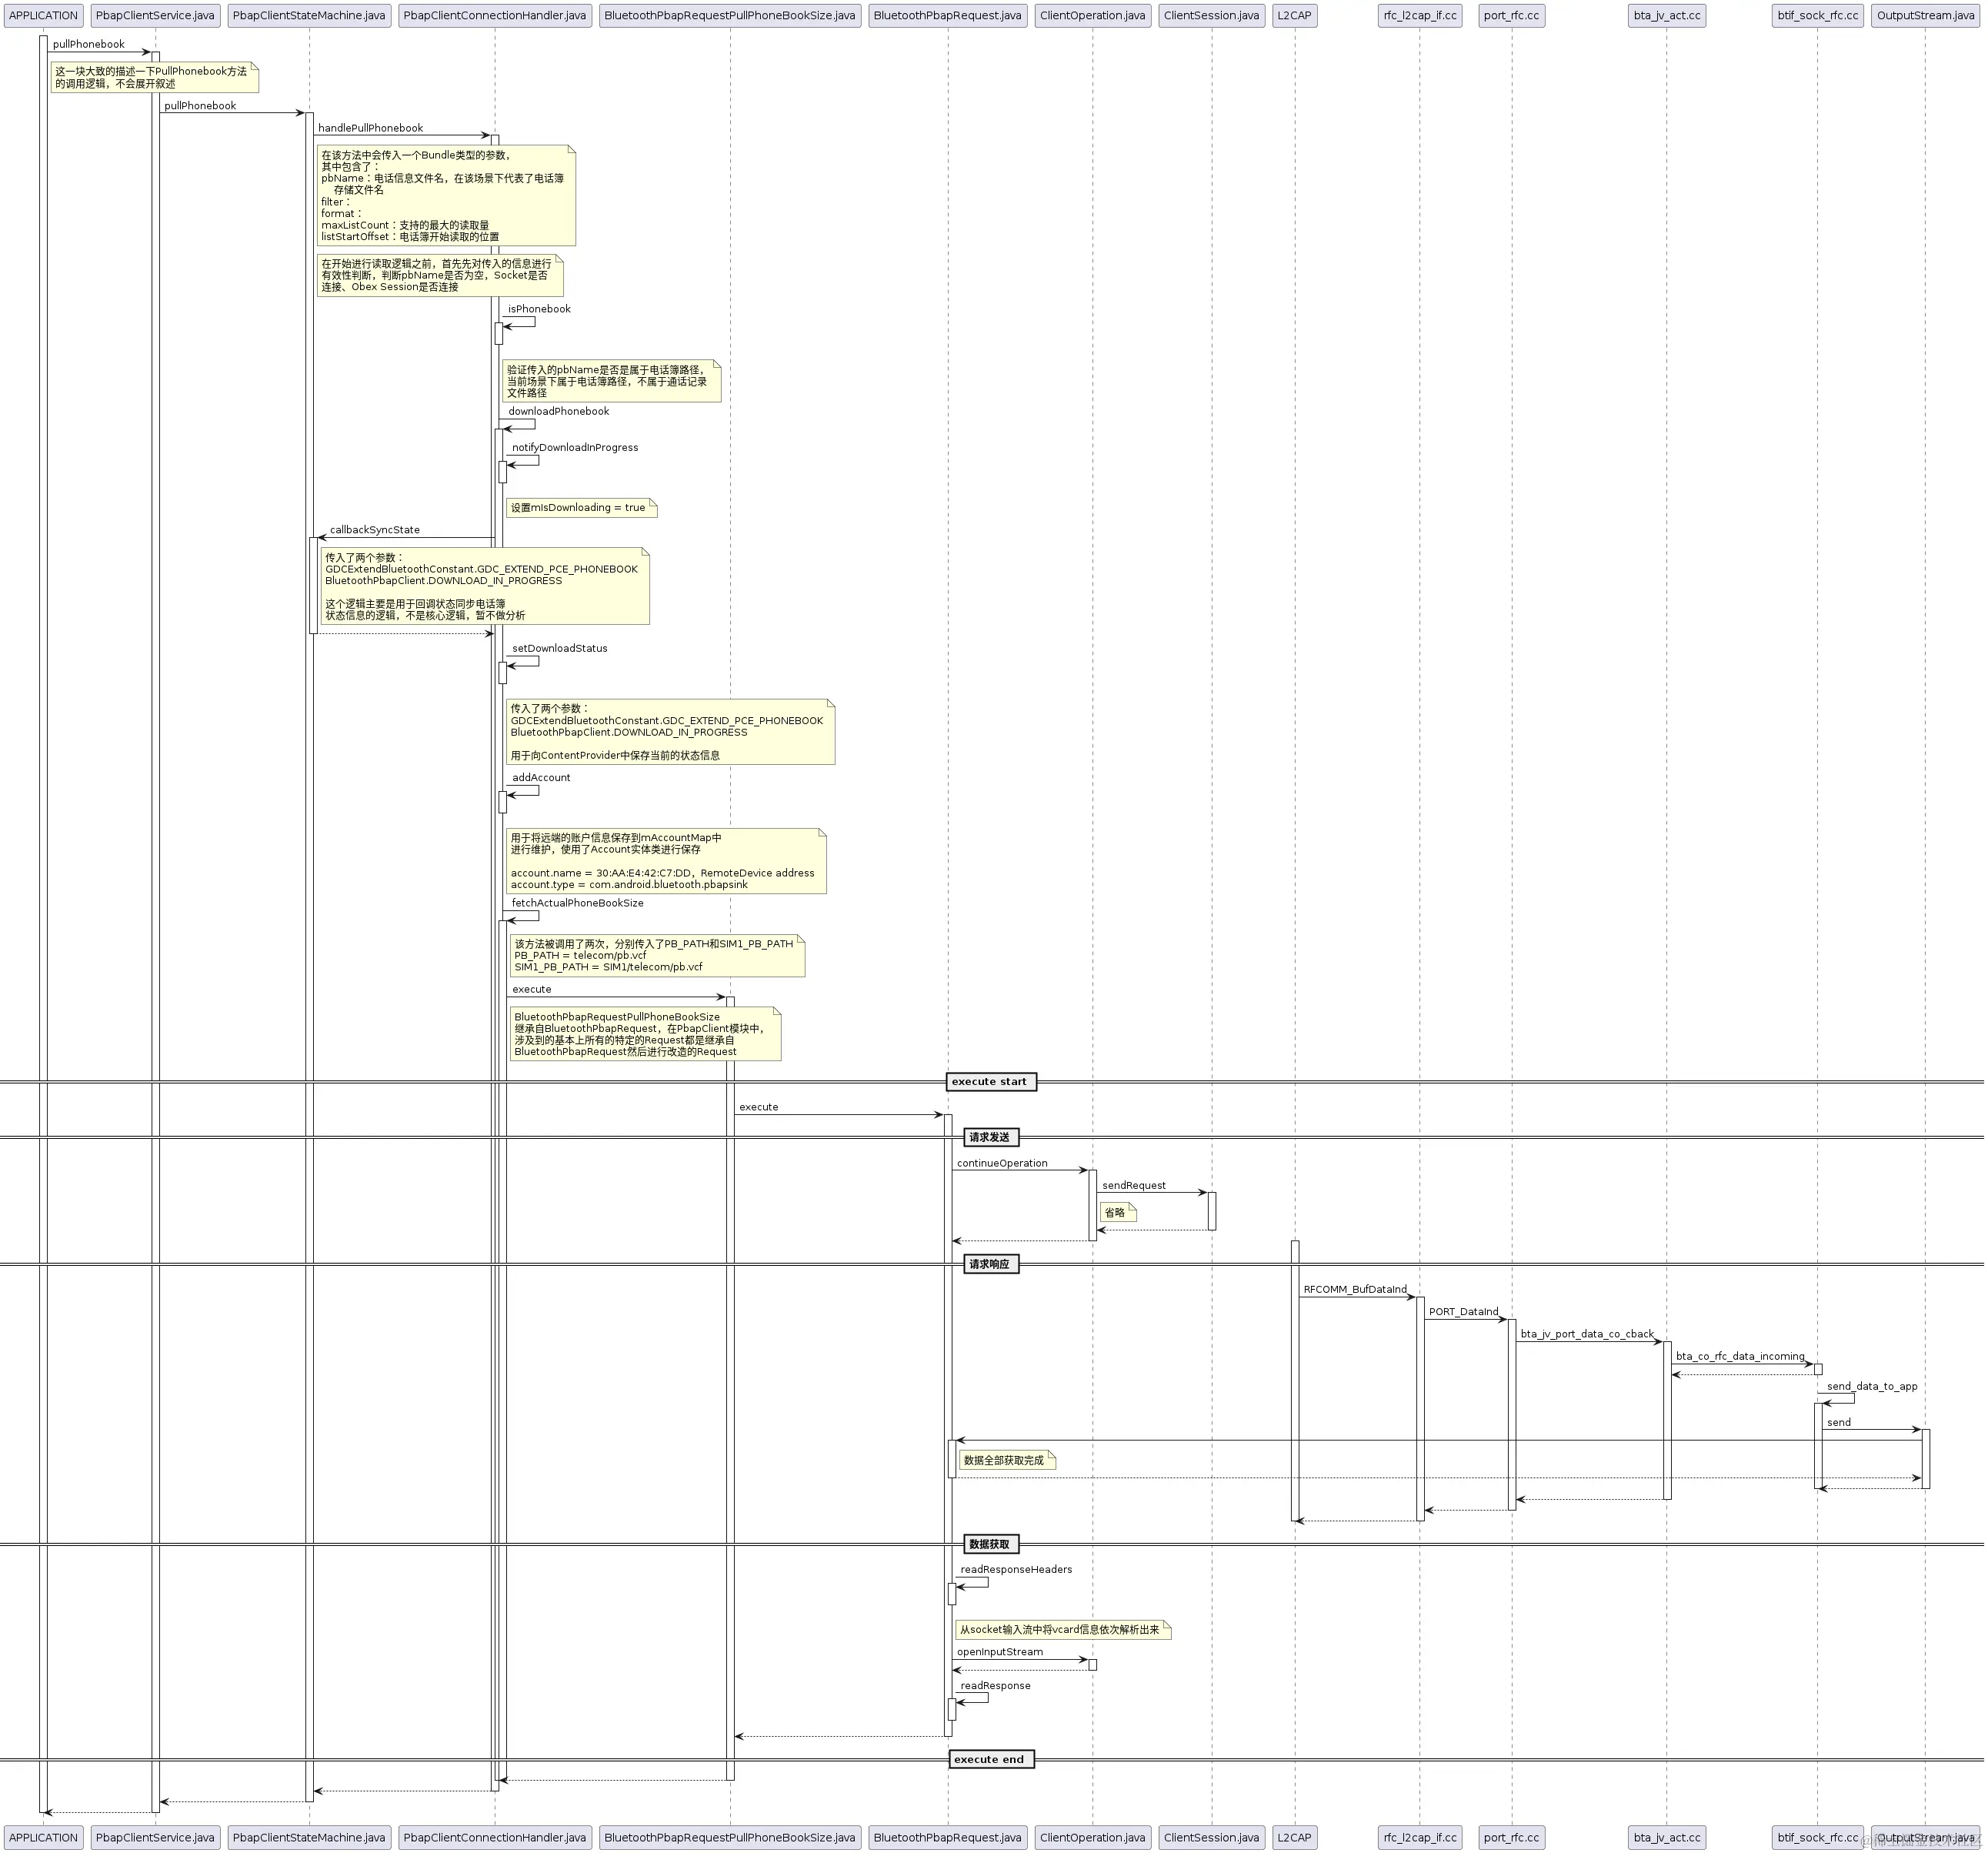The height and width of the screenshot is (1853, 1988).
Task: Select the bottom footer port_rfc.cc box
Action: (1512, 1838)
